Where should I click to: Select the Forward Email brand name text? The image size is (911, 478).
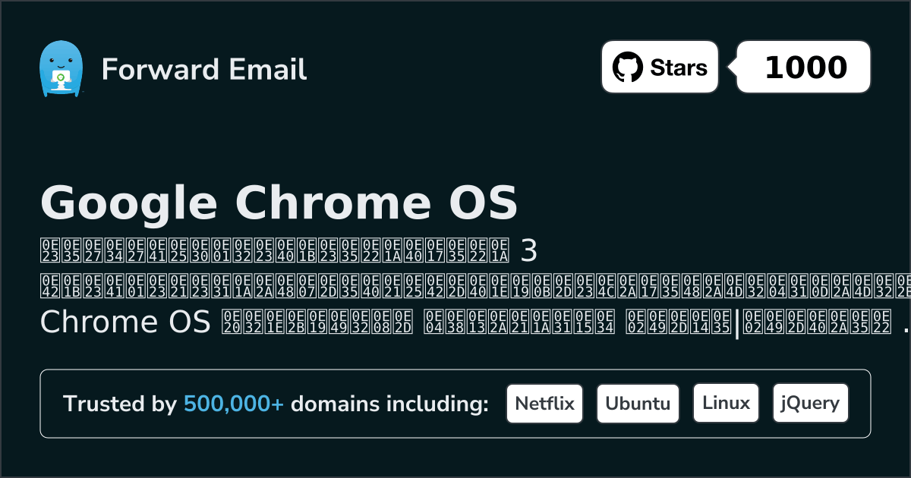click(204, 69)
